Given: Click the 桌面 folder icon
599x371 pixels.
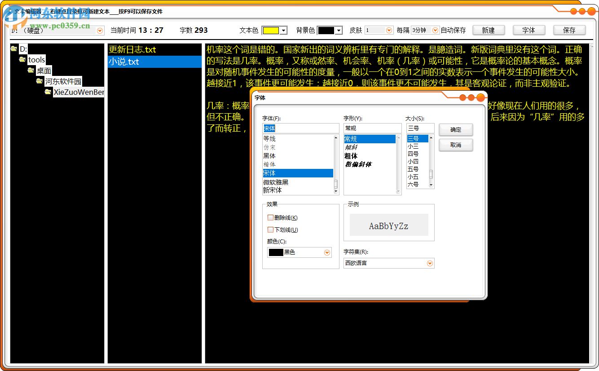Looking at the screenshot, I should coord(31,70).
